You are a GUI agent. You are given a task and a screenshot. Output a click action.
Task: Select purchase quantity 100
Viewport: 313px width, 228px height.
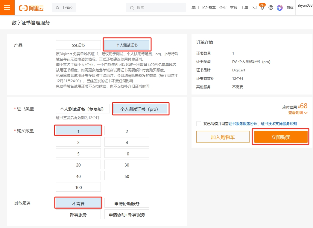click(78, 187)
